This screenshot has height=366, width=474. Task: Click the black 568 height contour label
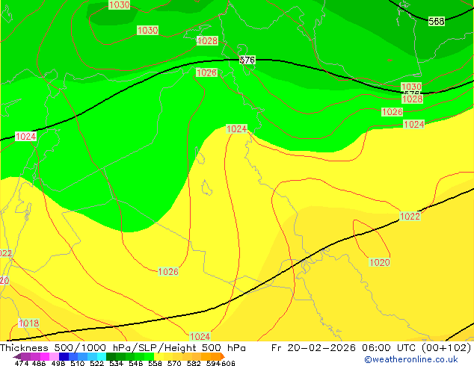(437, 21)
